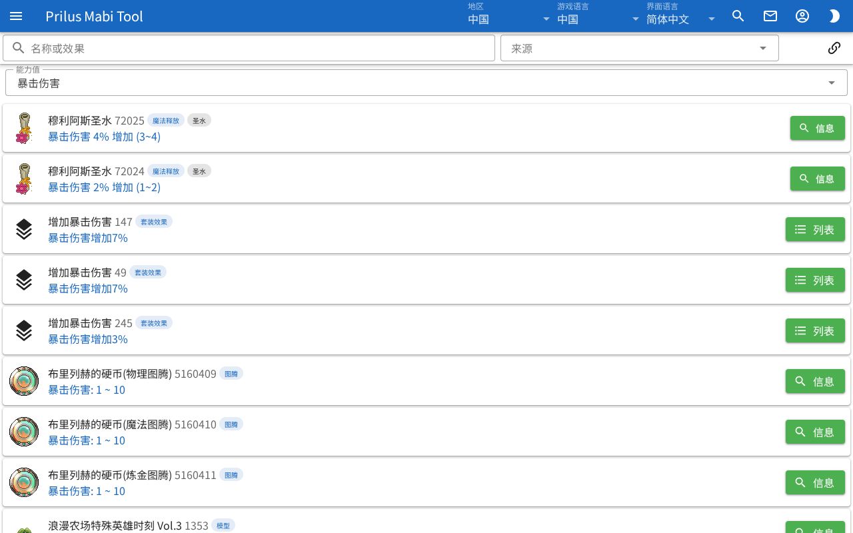
Task: Open 信息 for 布里列赫的硬币(炼金图腾)
Action: 815,482
